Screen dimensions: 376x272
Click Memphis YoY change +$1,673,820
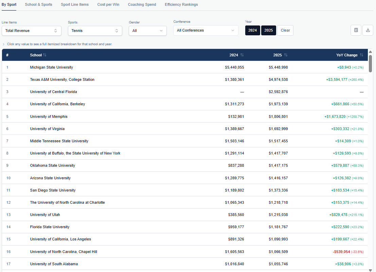pyautogui.click(x=335, y=116)
